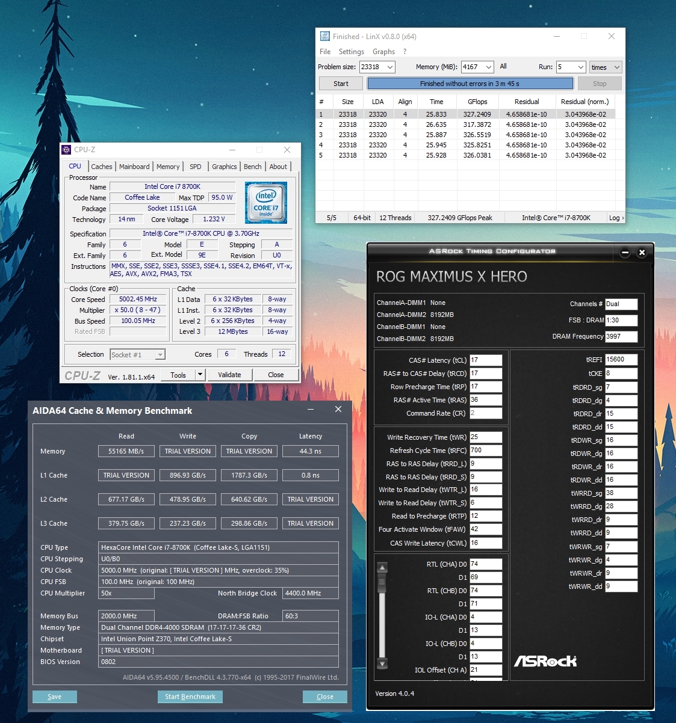Switch to the SPD tab in CPU-Z
676x723 pixels.
point(196,167)
